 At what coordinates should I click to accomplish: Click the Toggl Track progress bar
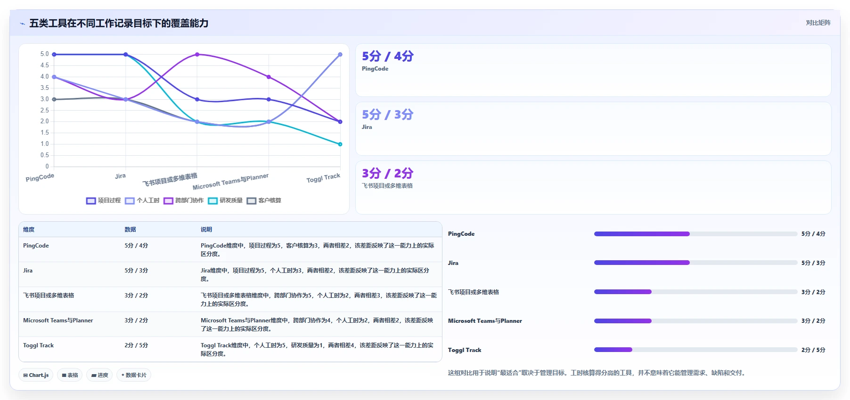695,350
